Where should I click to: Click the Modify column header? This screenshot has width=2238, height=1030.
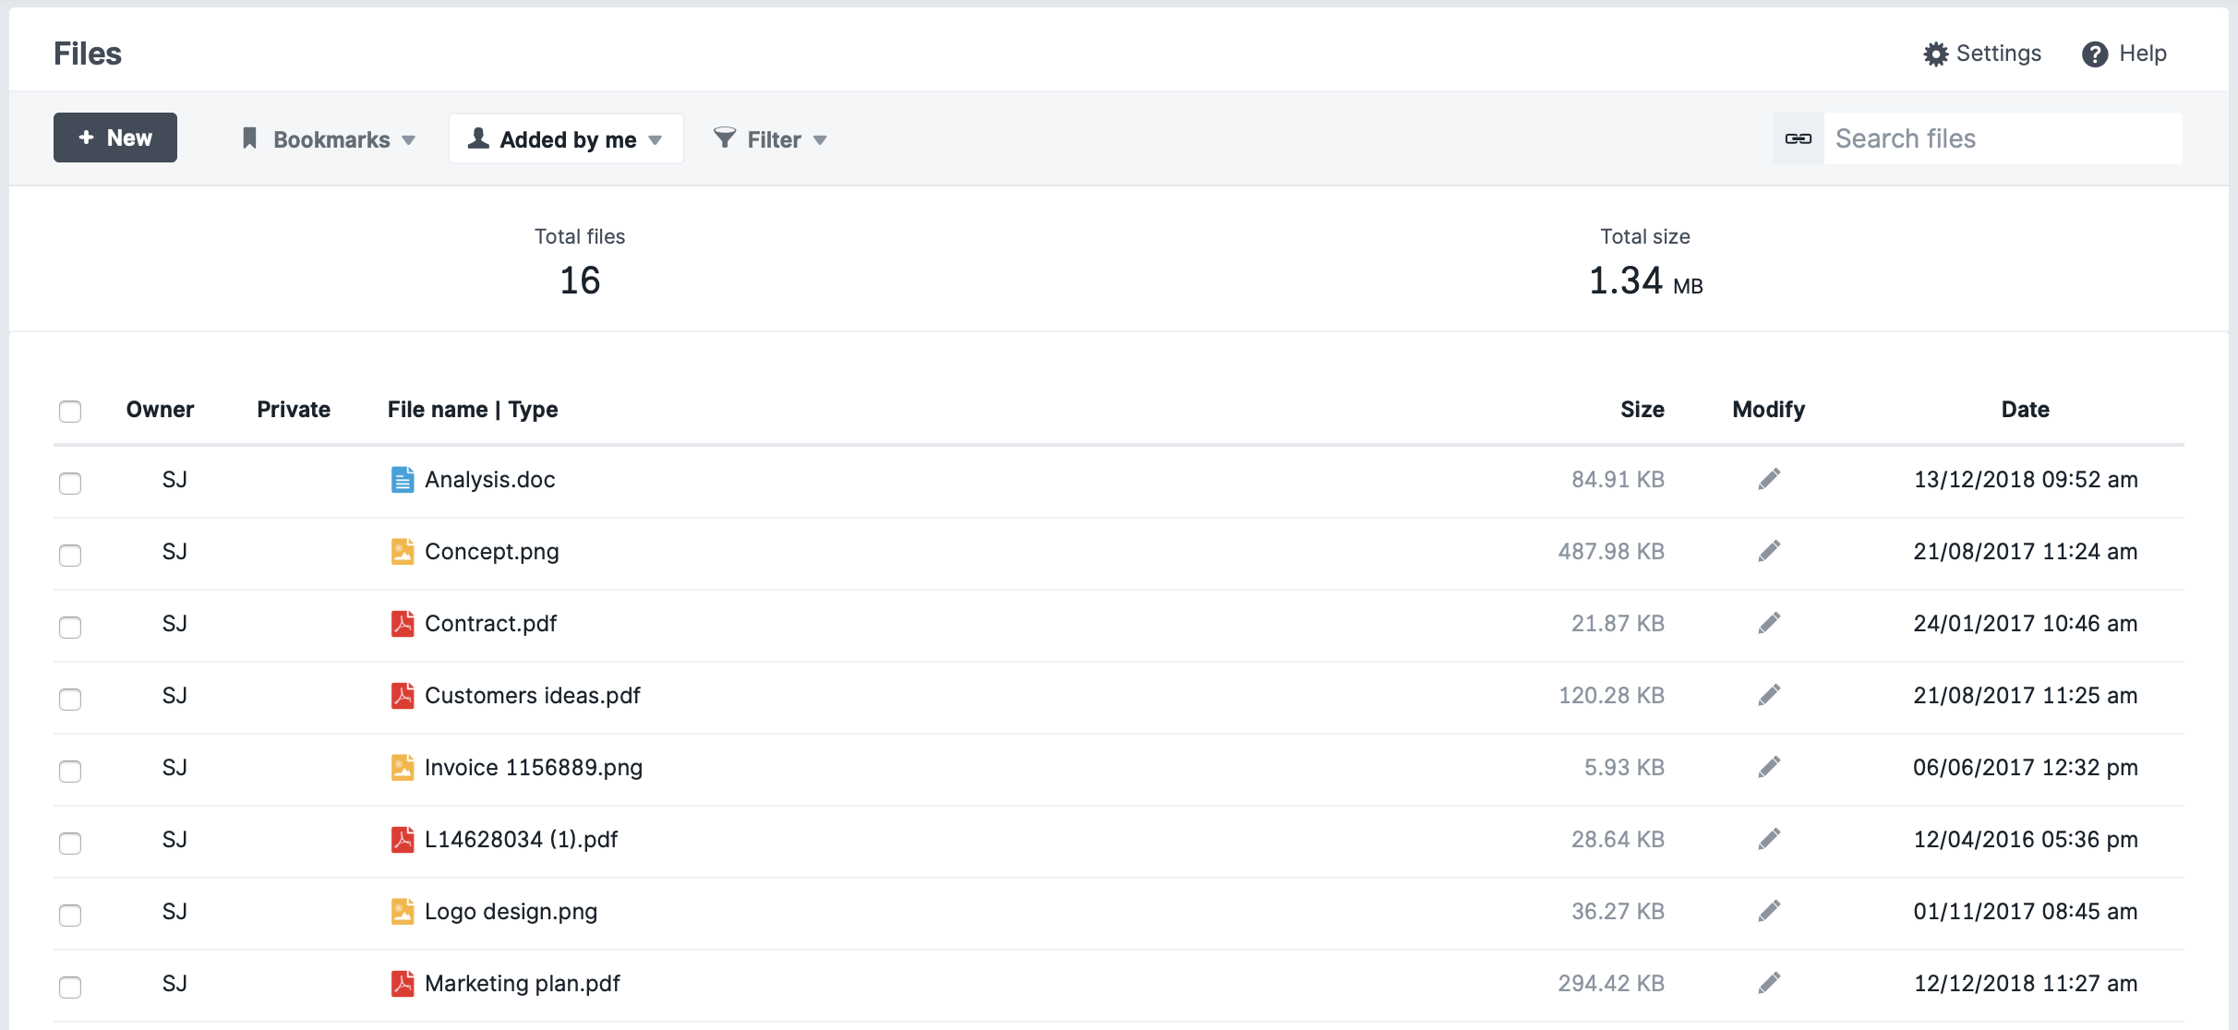(1769, 410)
